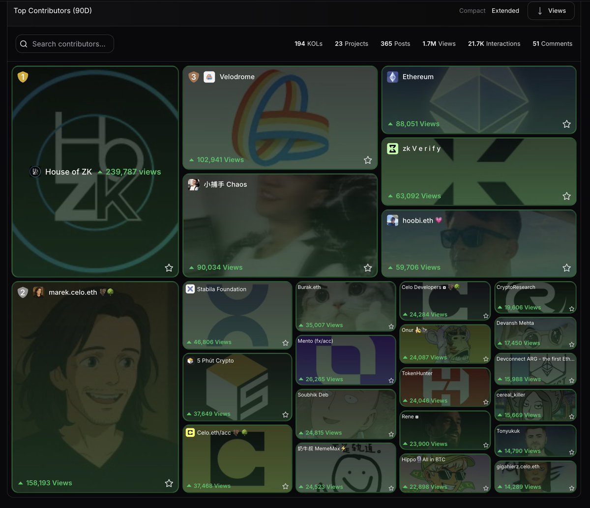The image size is (590, 508).
Task: Open Velodrome contributor name
Action: pos(237,77)
